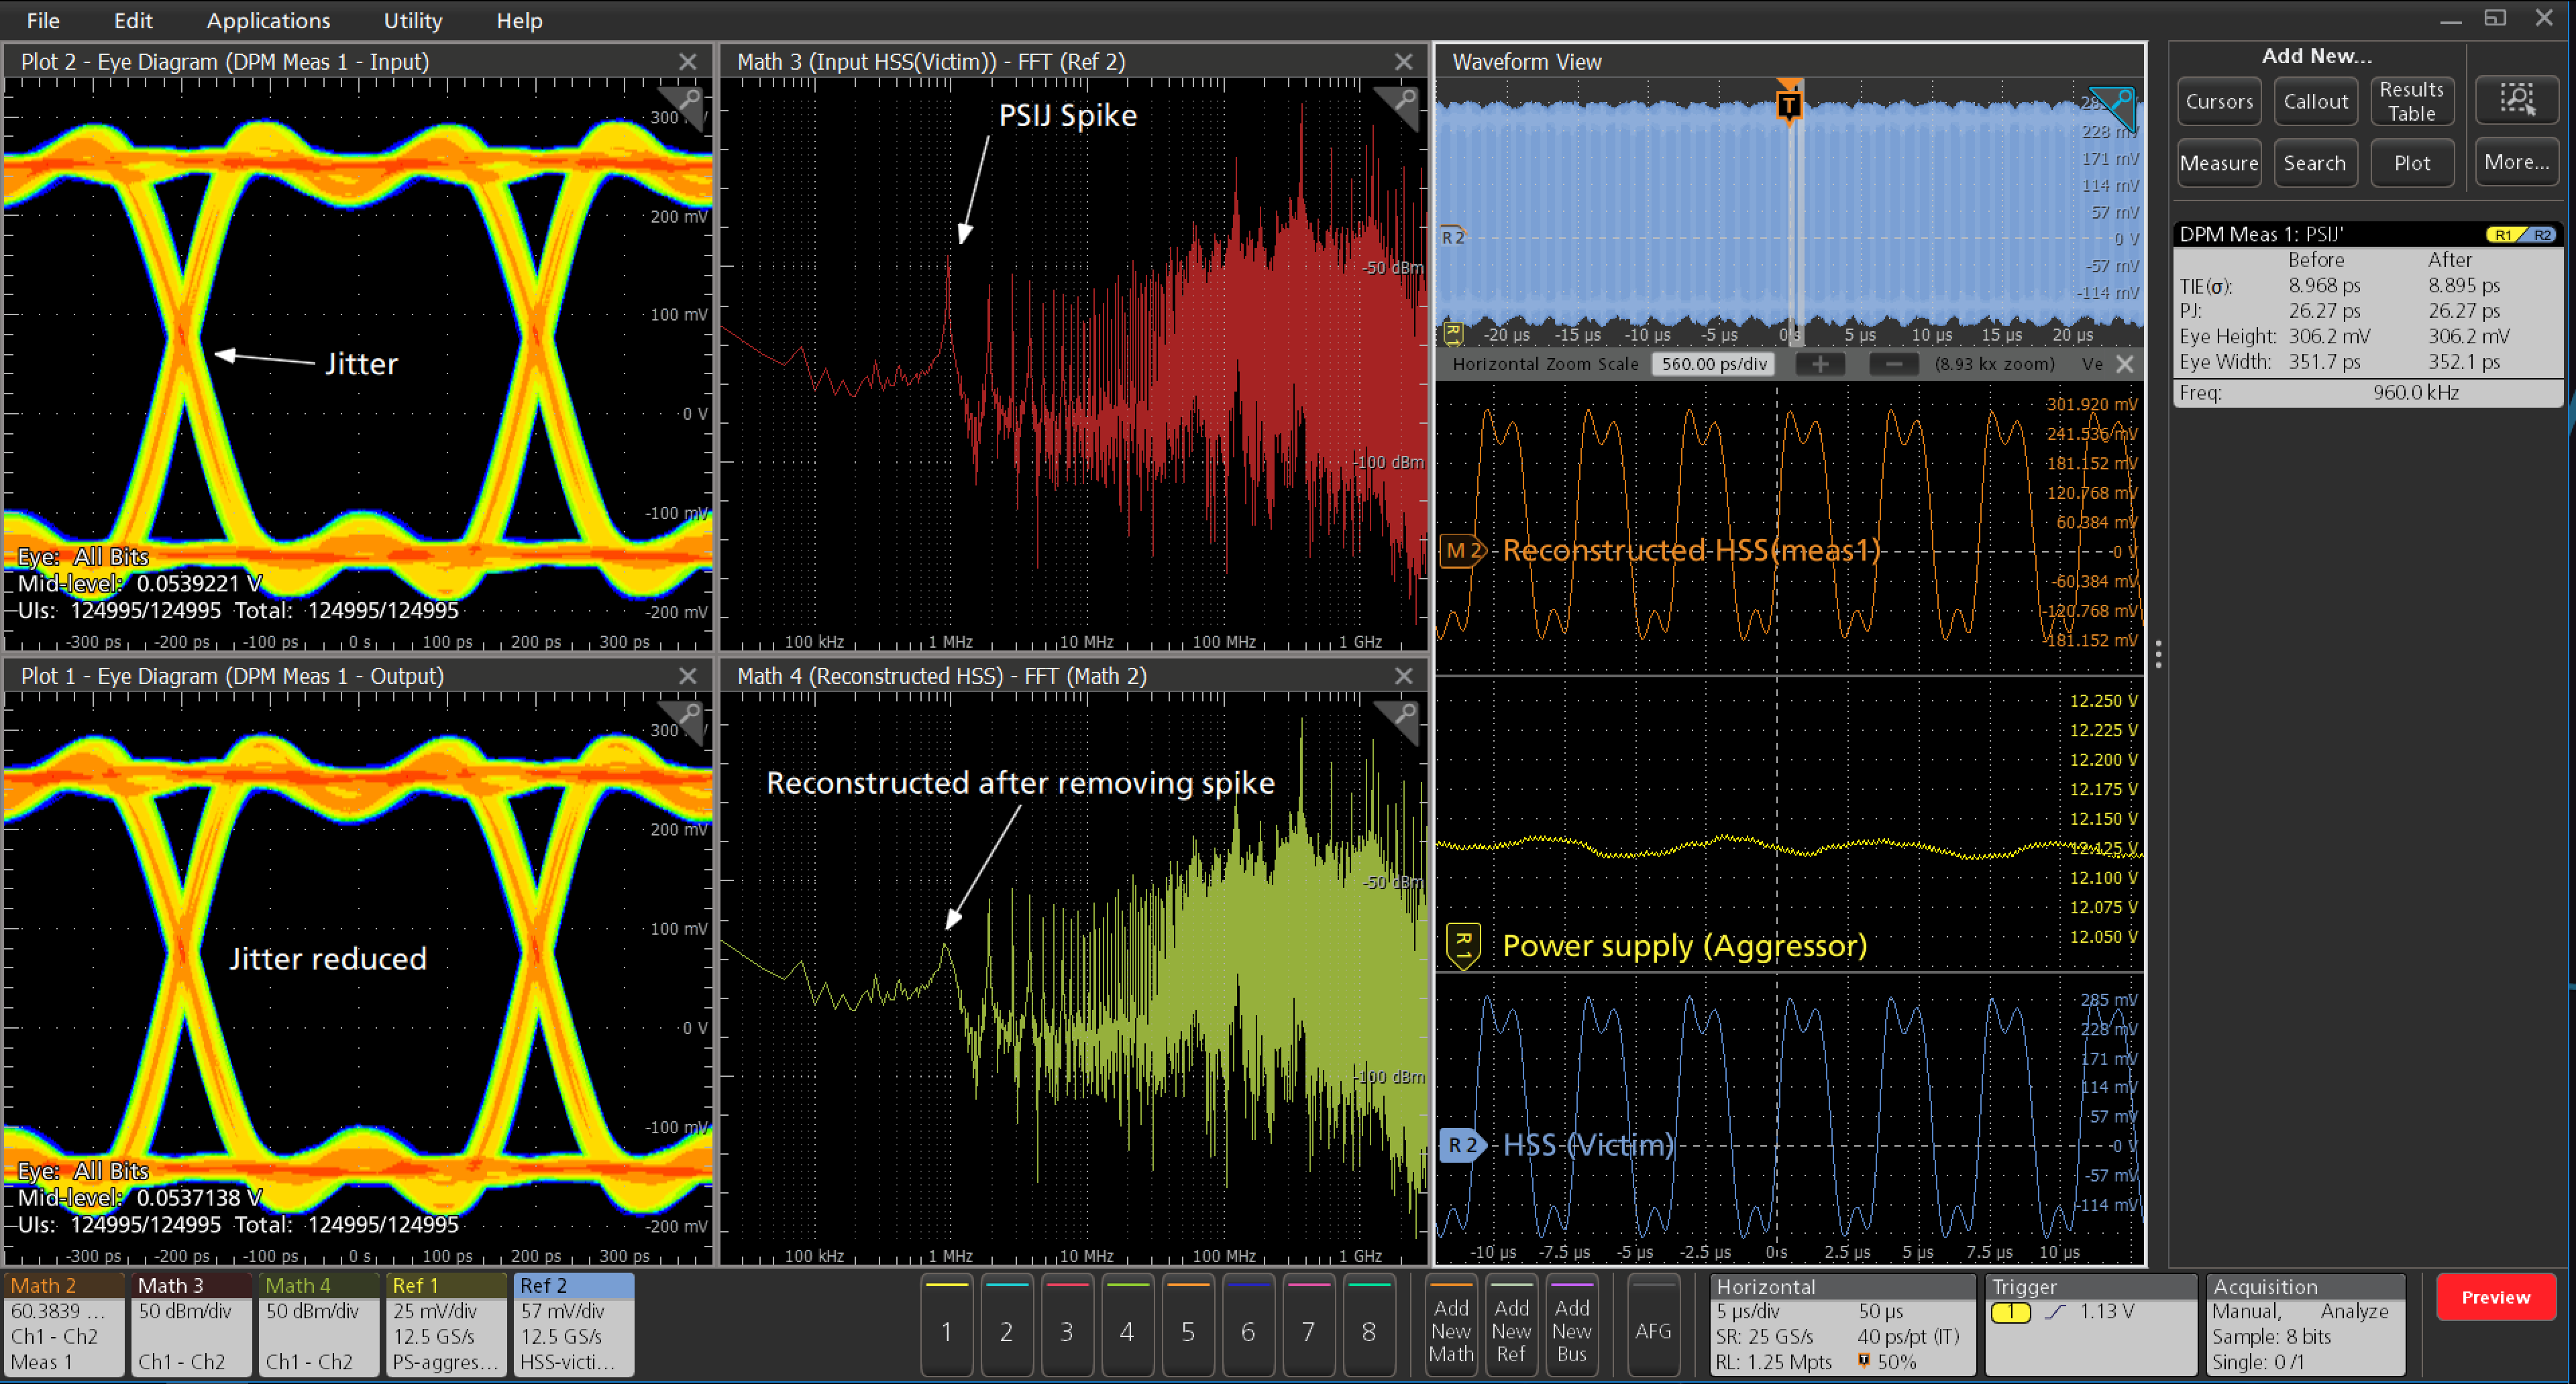2576x1384 pixels.
Task: Open the More... add new options
Action: (x=2516, y=163)
